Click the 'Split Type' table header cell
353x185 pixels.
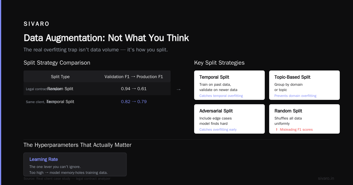click(x=60, y=77)
